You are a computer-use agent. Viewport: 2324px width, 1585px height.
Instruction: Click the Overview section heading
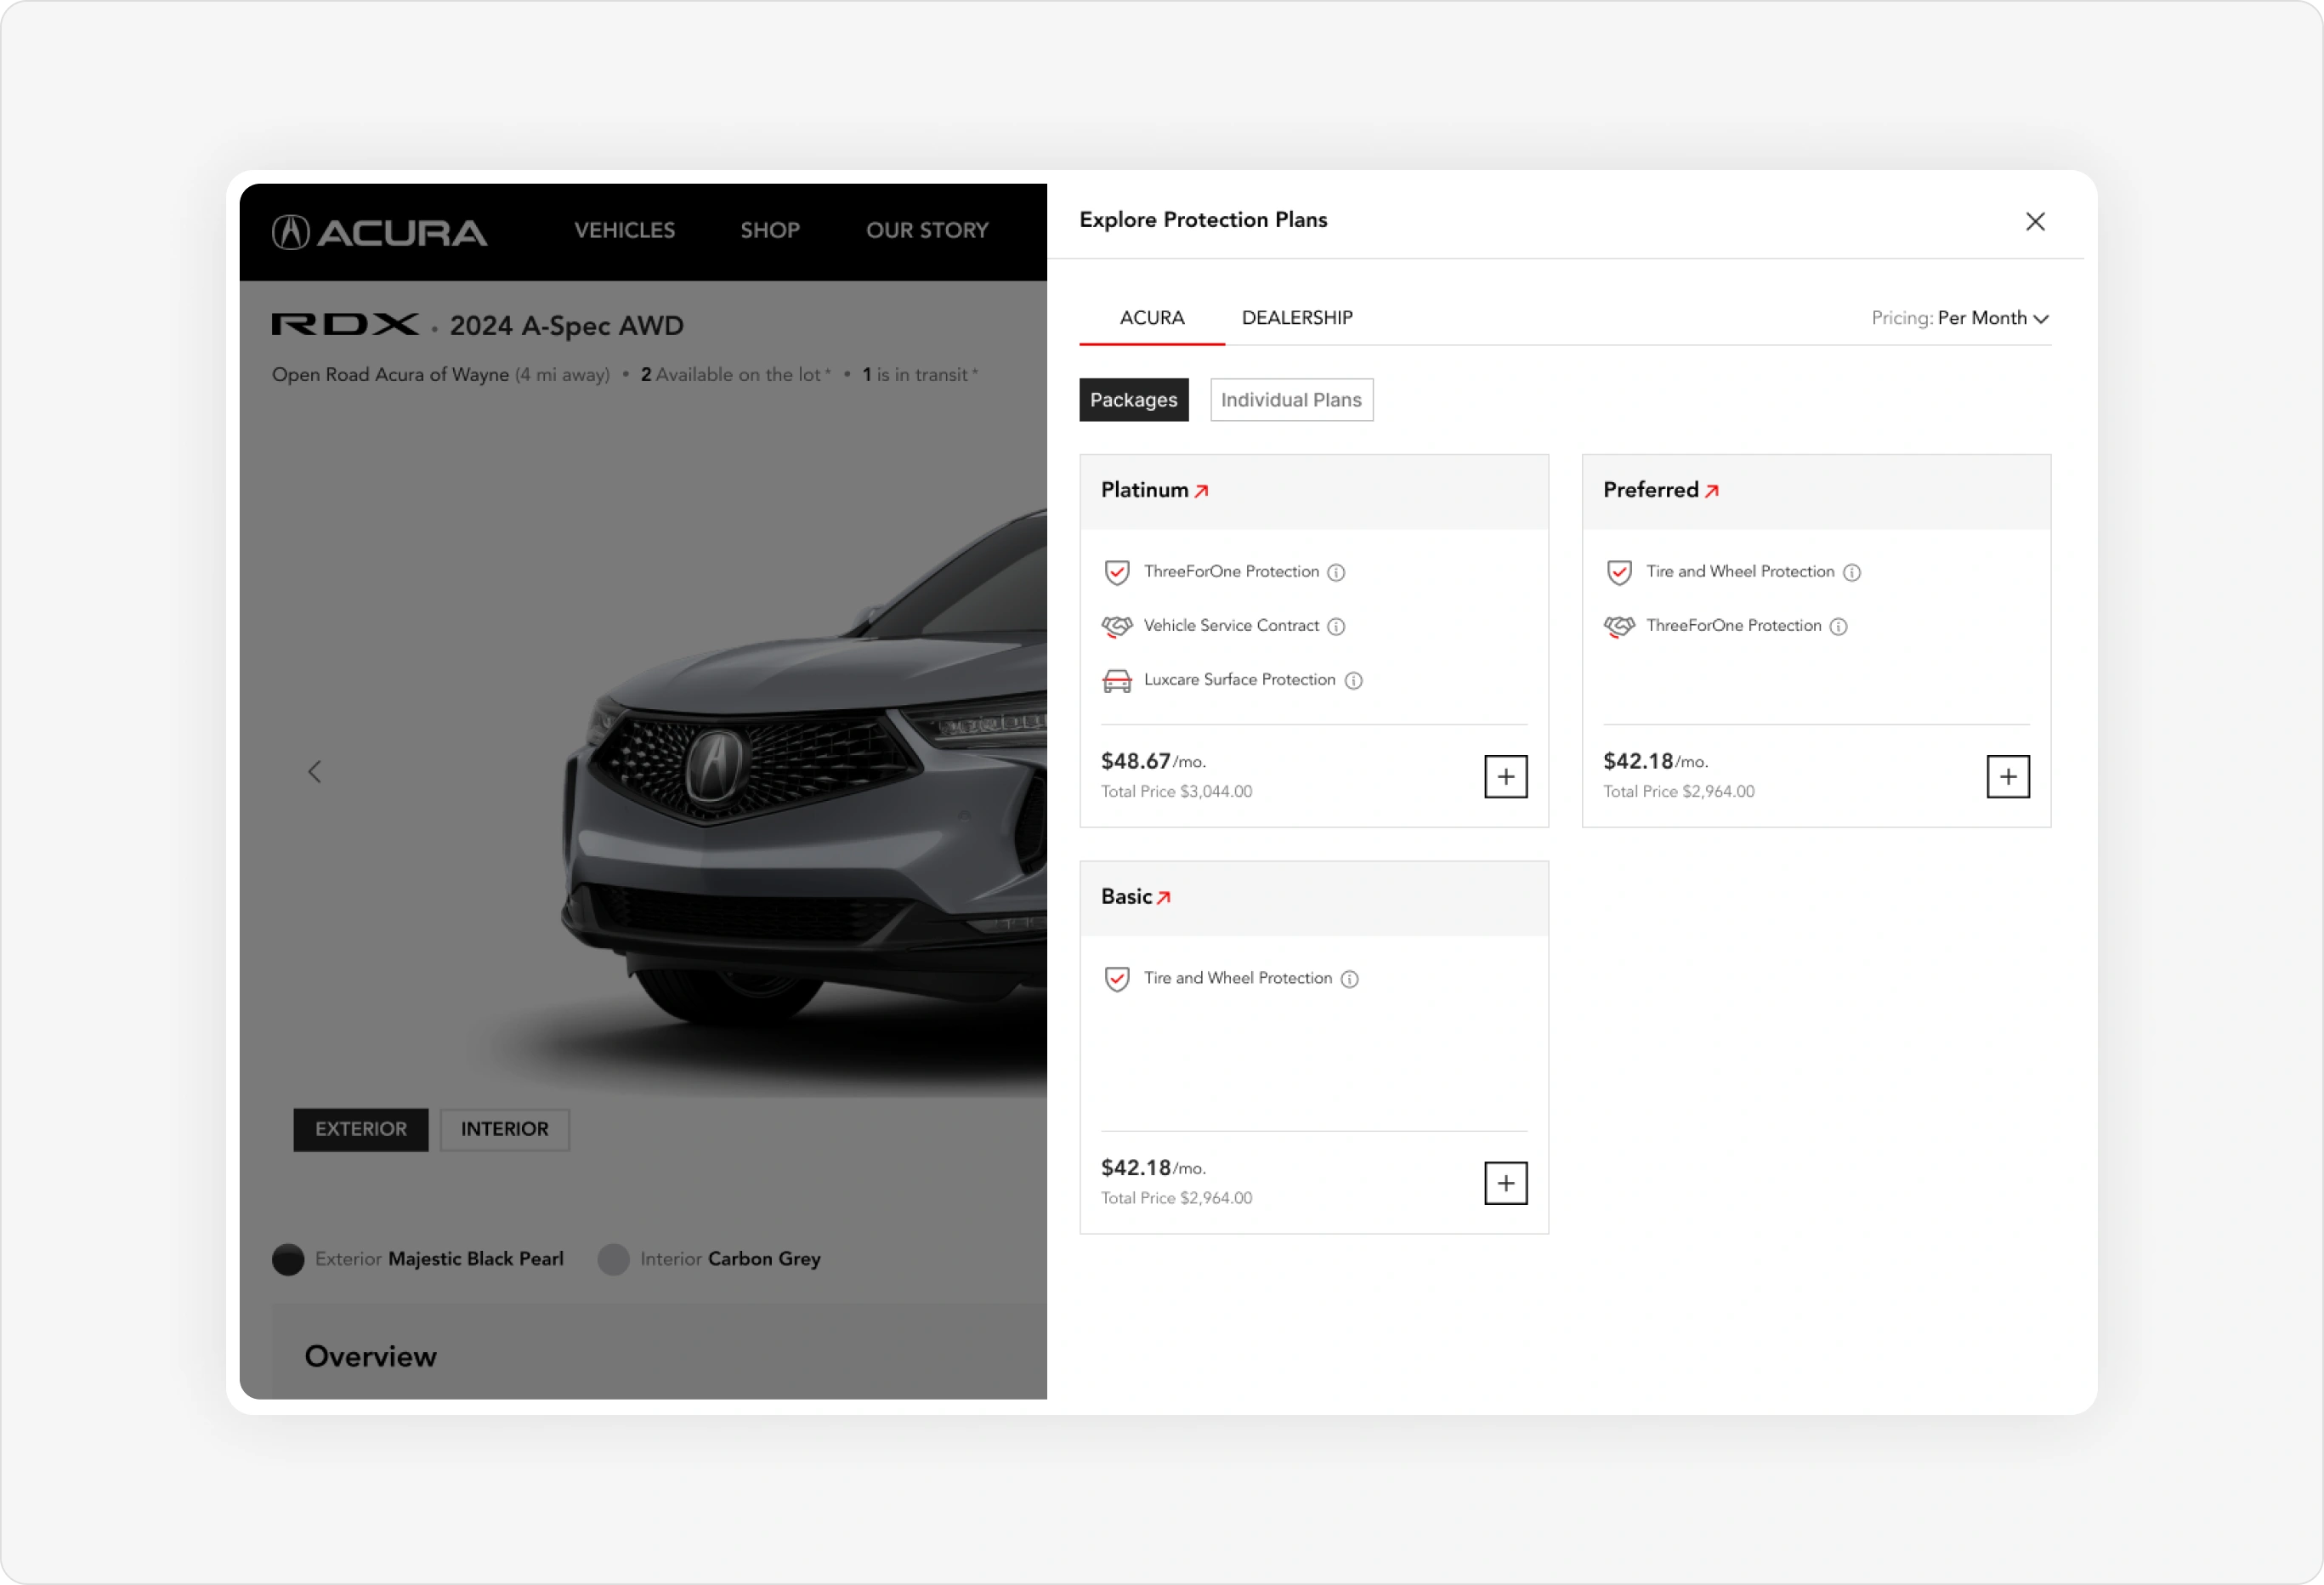pyautogui.click(x=371, y=1357)
